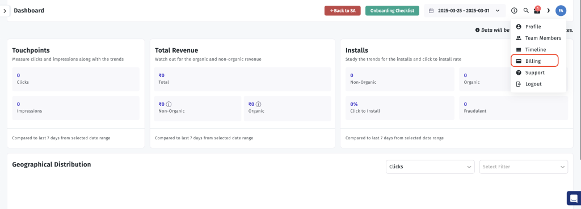Click the Back to SA button
581x209 pixels.
coord(342,11)
